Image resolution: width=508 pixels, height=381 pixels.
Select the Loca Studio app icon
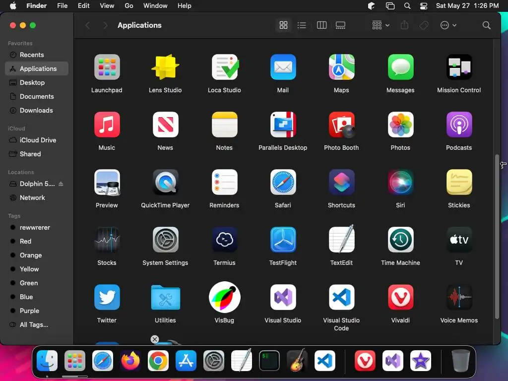point(225,67)
